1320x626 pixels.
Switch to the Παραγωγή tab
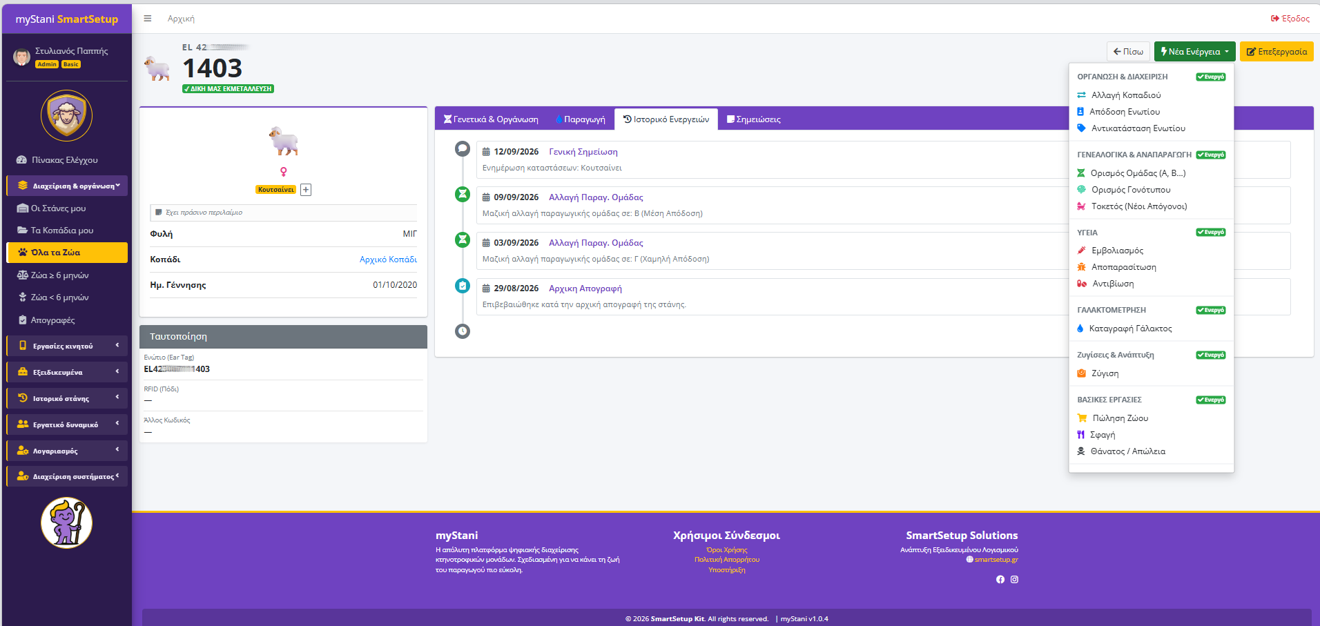point(581,119)
